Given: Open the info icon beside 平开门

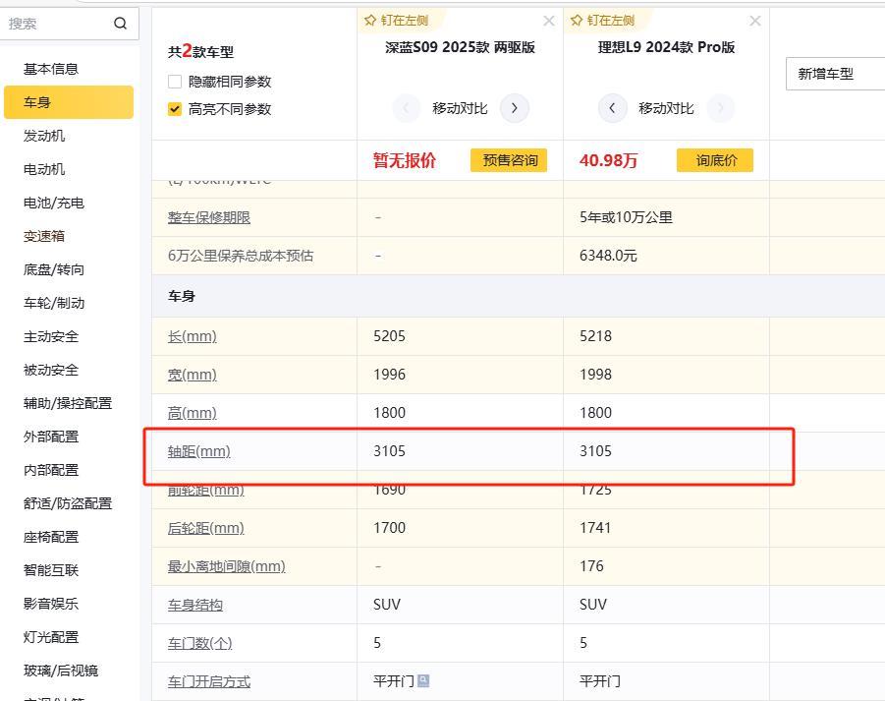Looking at the screenshot, I should pos(423,680).
